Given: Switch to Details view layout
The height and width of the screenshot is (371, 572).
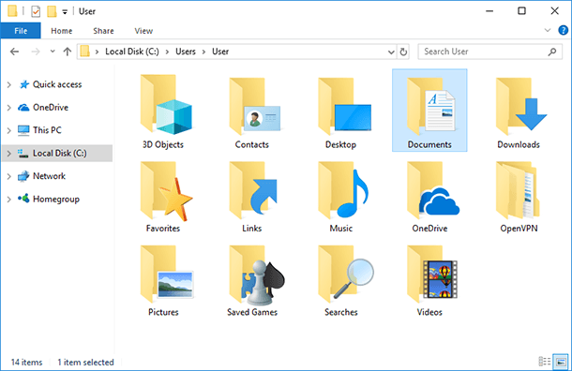Looking at the screenshot, I should (x=545, y=362).
